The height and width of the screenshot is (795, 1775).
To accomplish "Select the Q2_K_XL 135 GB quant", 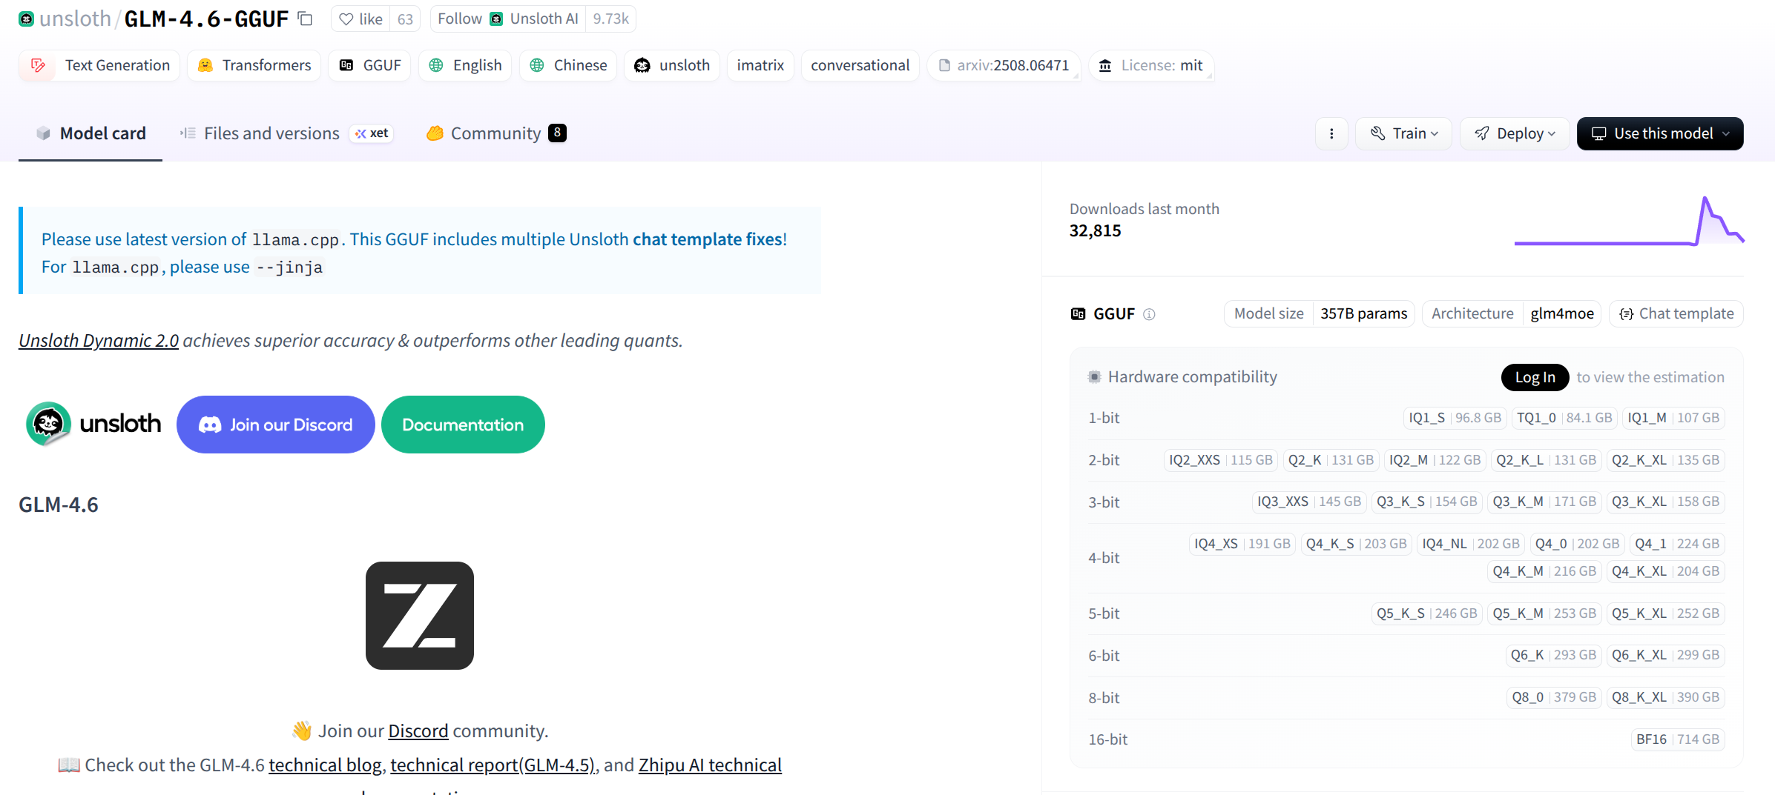I will tap(1665, 460).
